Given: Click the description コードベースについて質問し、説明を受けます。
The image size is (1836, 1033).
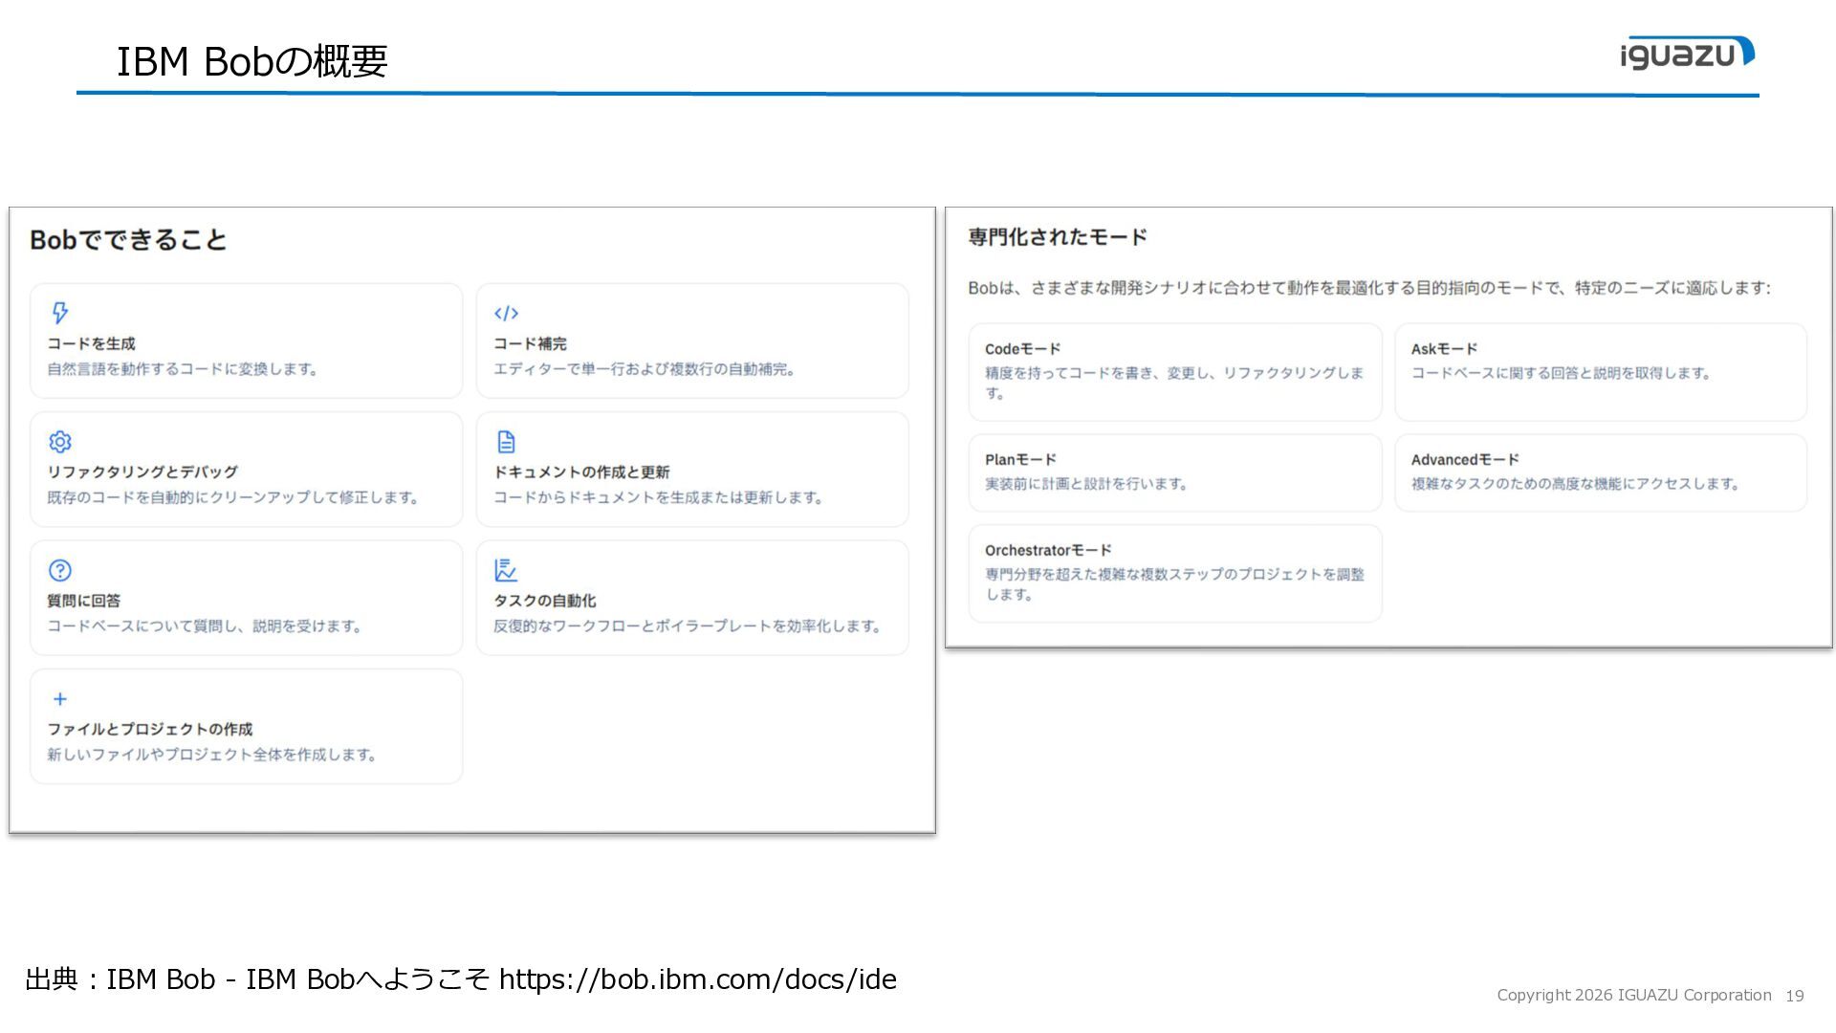Looking at the screenshot, I should pyautogui.click(x=205, y=626).
